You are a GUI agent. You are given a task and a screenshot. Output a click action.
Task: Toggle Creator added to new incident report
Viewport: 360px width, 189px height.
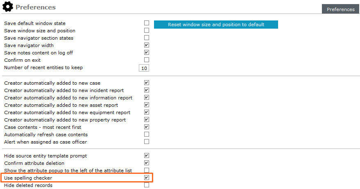147,90
